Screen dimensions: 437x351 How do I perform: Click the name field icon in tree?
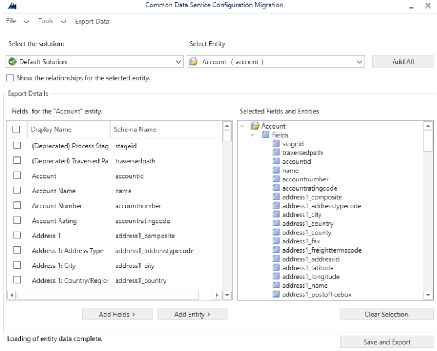(x=276, y=170)
